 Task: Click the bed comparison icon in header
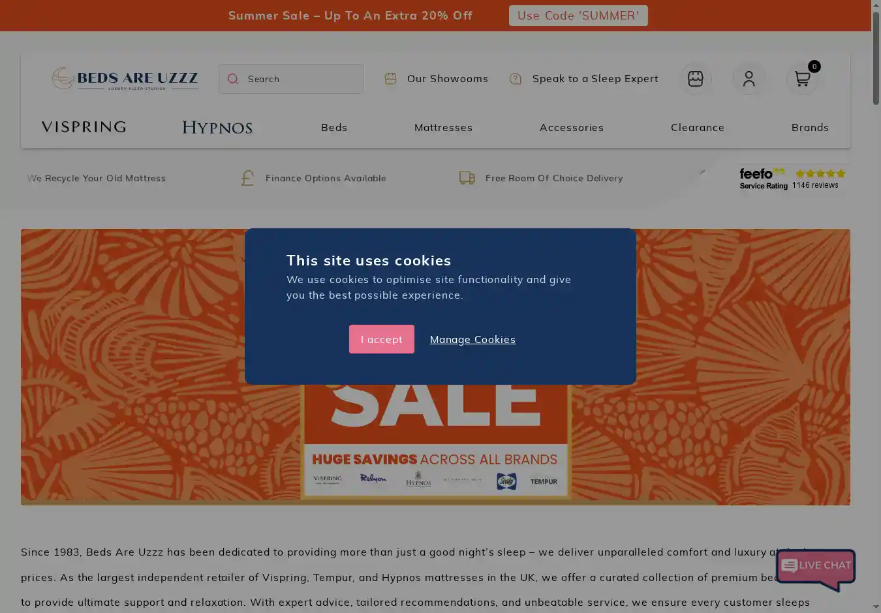pos(696,79)
